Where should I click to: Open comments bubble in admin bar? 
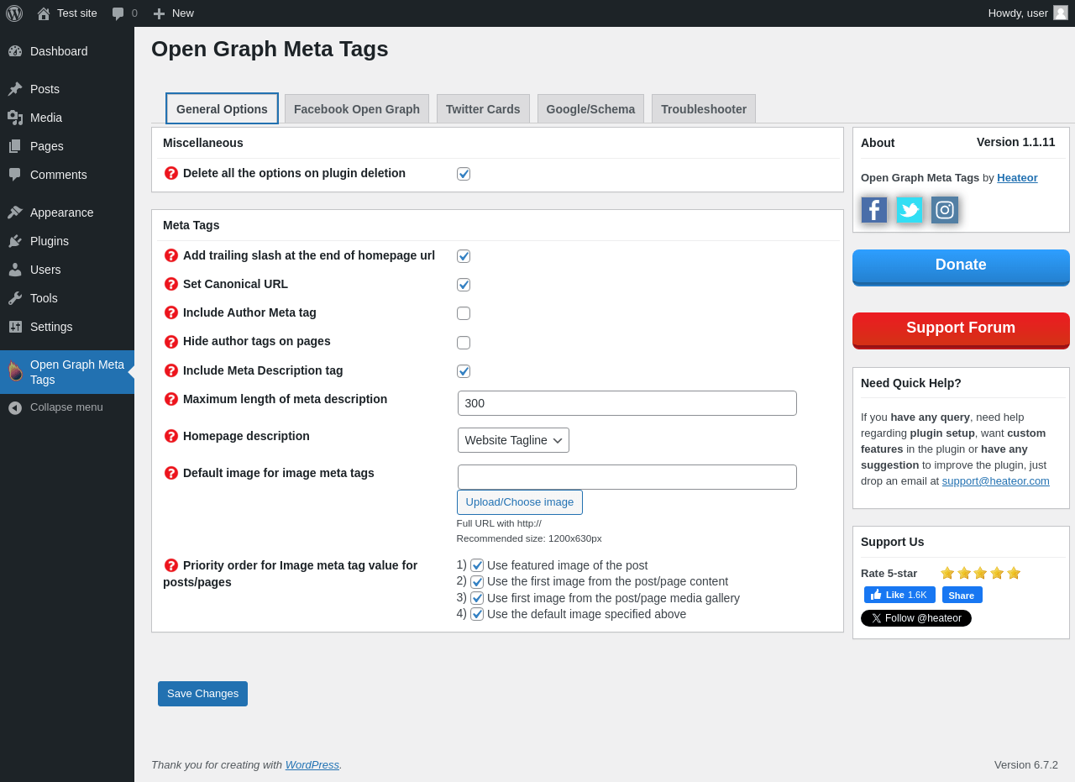(x=118, y=13)
